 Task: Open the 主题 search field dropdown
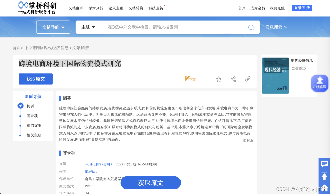[x=88, y=27]
